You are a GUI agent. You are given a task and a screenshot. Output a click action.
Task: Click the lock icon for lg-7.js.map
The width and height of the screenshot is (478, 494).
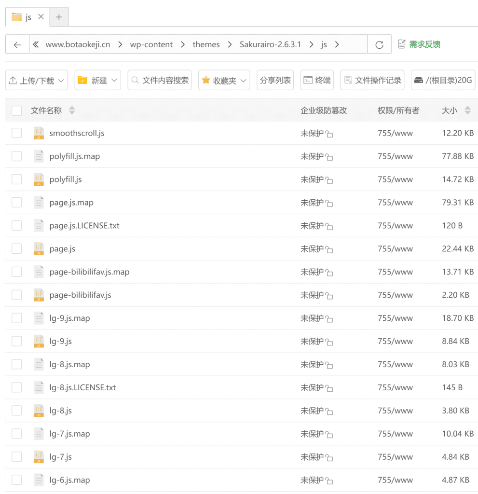point(329,435)
